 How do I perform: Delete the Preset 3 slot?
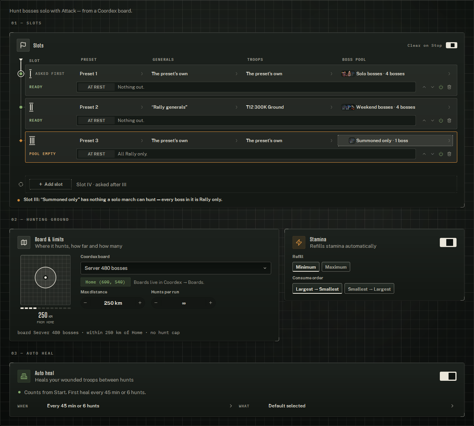click(449, 154)
